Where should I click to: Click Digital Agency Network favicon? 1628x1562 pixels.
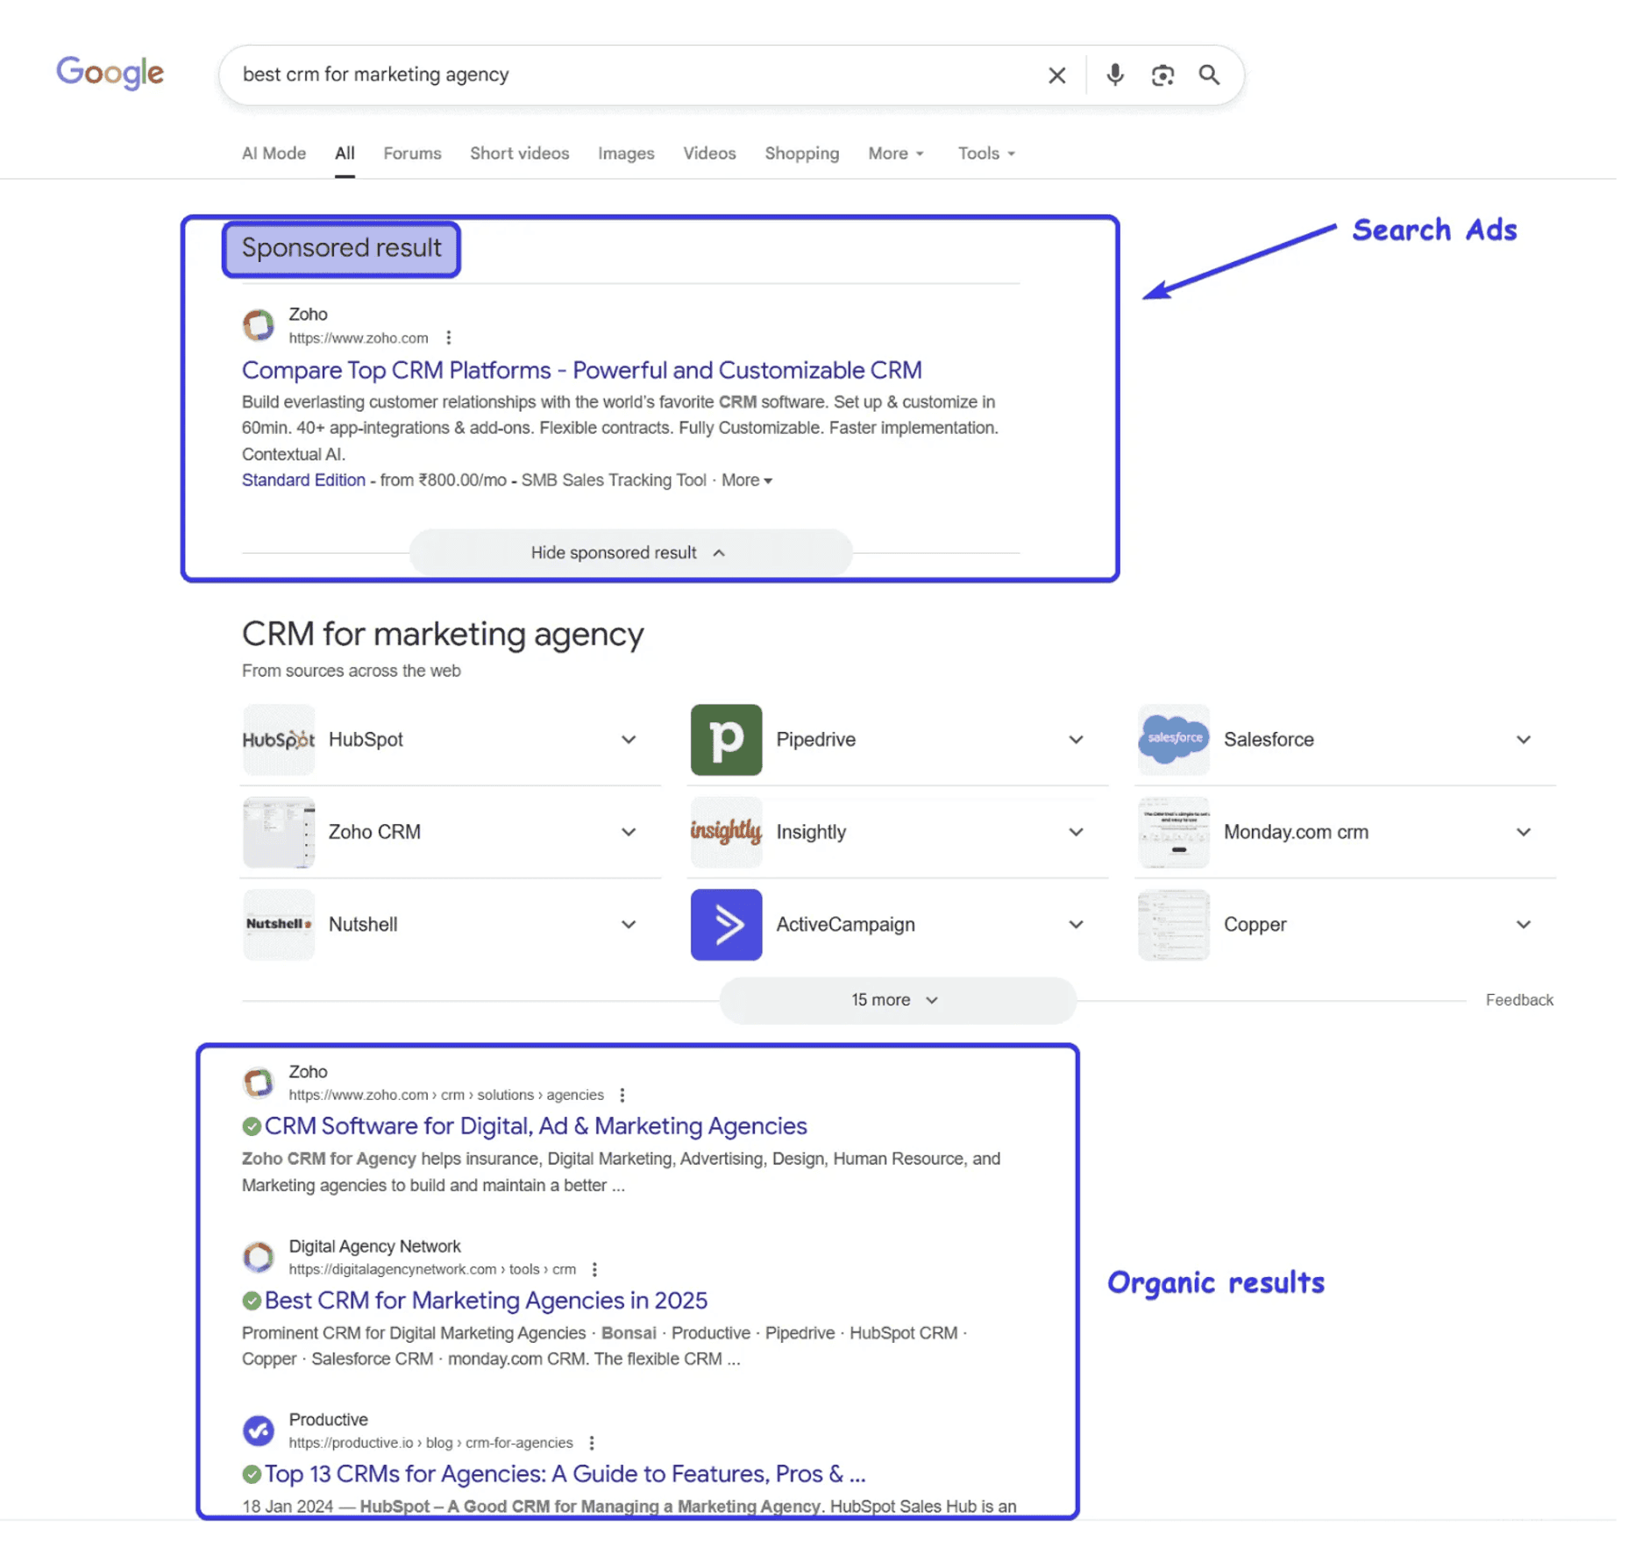pos(258,1257)
